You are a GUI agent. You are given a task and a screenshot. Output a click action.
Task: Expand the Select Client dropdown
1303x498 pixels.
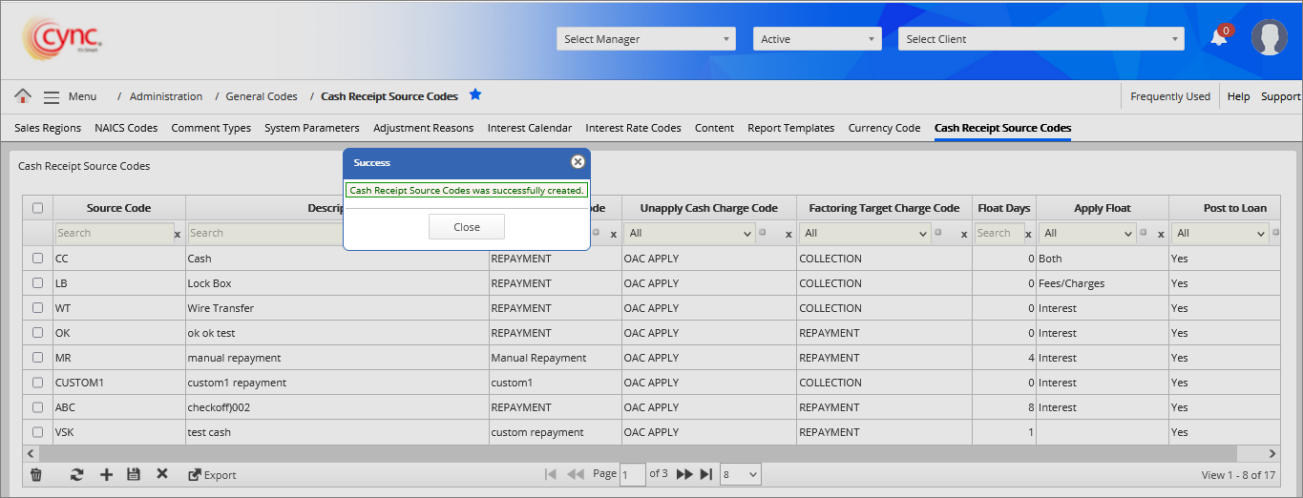point(1040,39)
